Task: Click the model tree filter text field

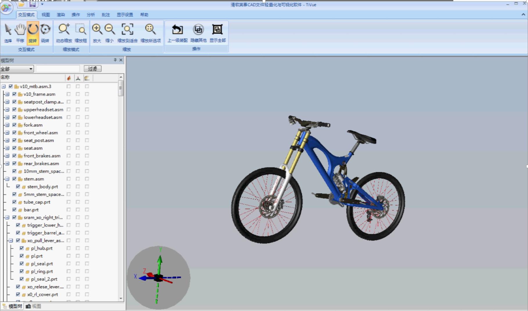Action: [x=58, y=69]
